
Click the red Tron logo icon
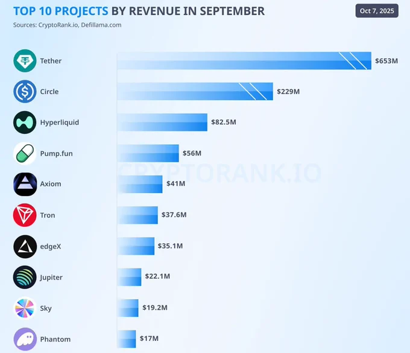pos(25,215)
